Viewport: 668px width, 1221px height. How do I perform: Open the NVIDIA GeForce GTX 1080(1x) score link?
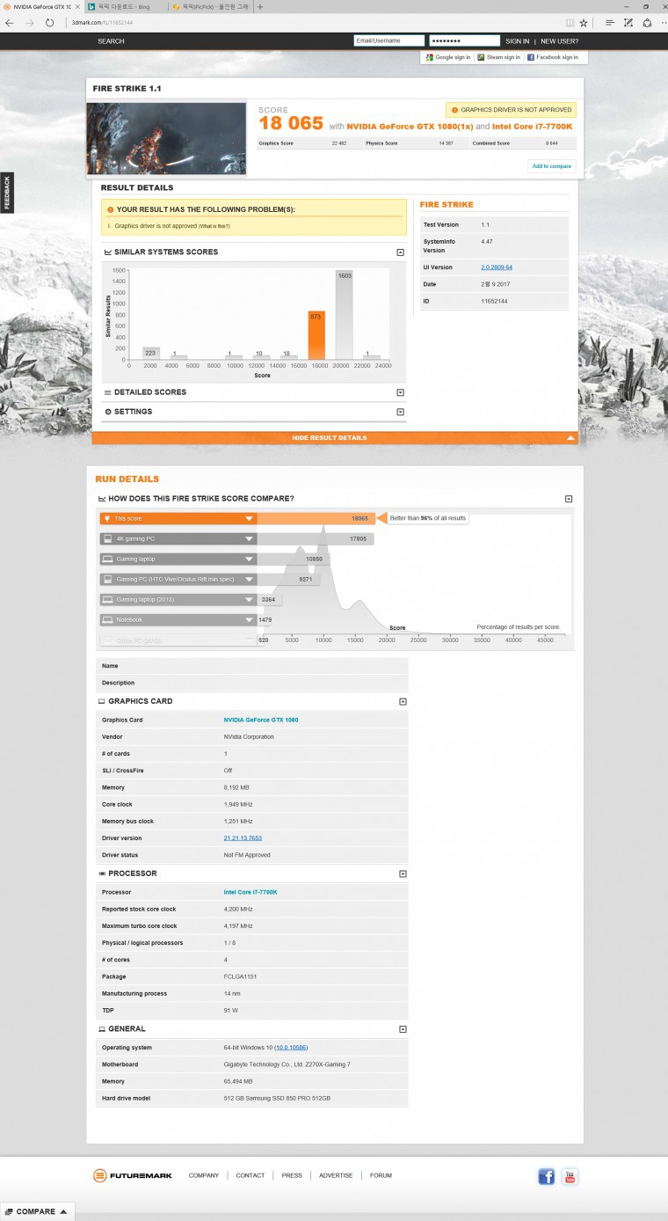[x=409, y=127]
